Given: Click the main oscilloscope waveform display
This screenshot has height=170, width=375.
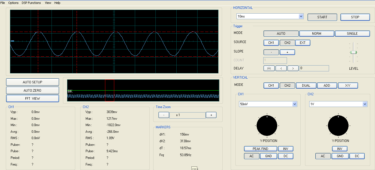Looking at the screenshot, I should [x=114, y=41].
